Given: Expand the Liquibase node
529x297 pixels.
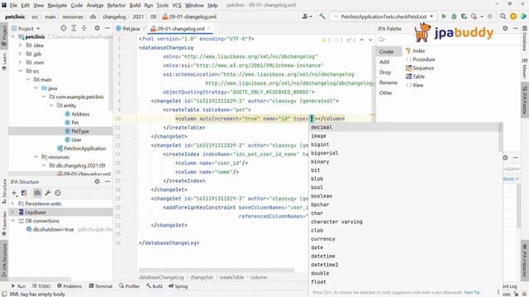Looking at the screenshot, I should 13,212.
